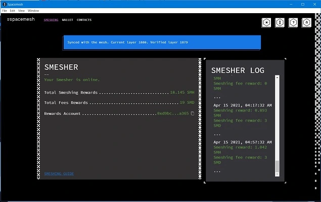Click the 'Apr 15 2021, 04:57:32 AM' log entry
This screenshot has height=202, width=321.
tap(243, 142)
